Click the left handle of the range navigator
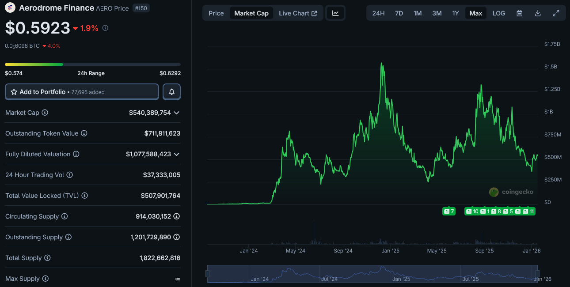 (x=207, y=274)
